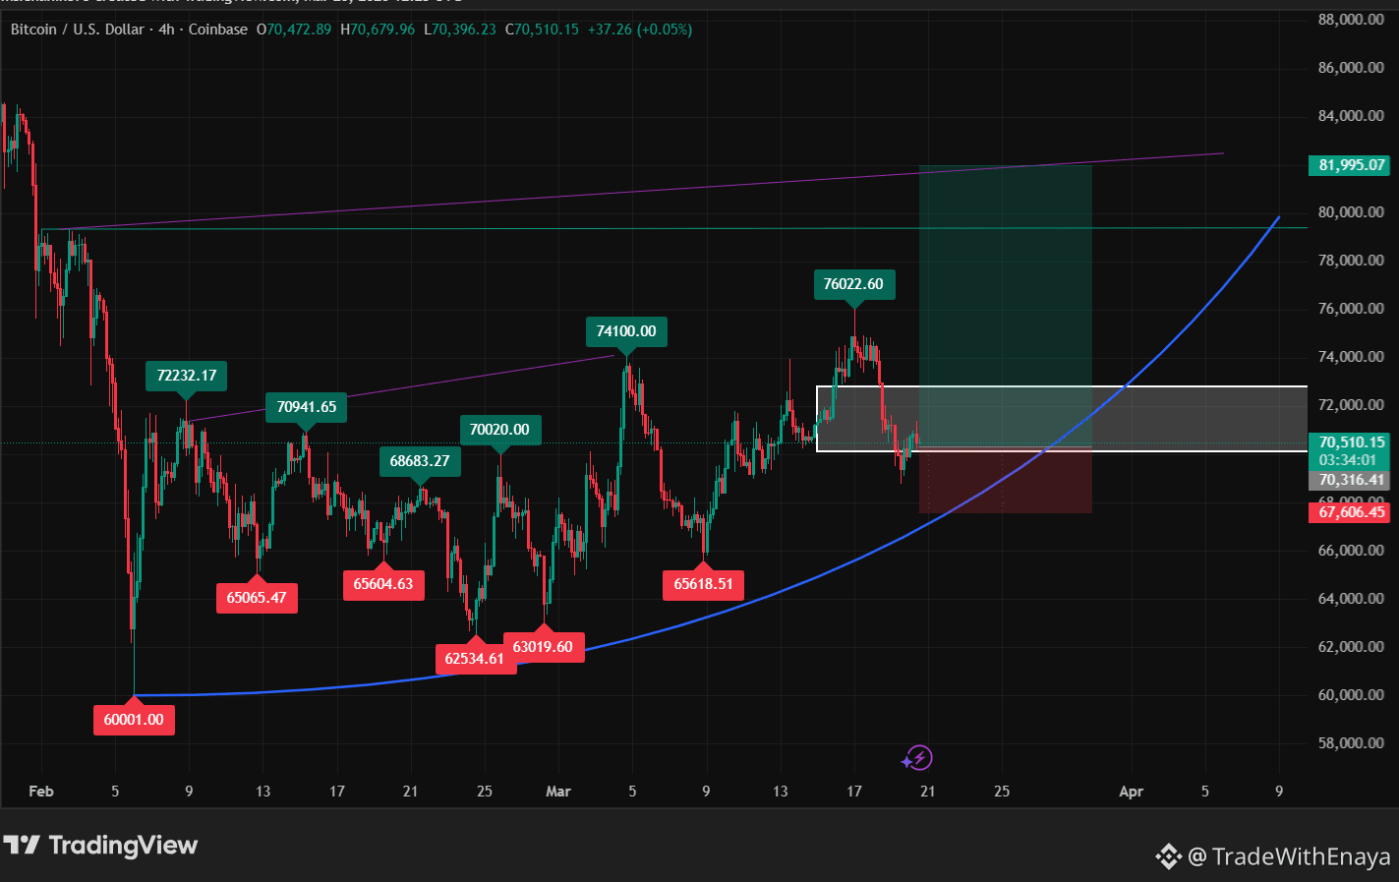Click the current price label 70,510.15
Viewport: 1399px width, 882px height.
[x=1349, y=442]
